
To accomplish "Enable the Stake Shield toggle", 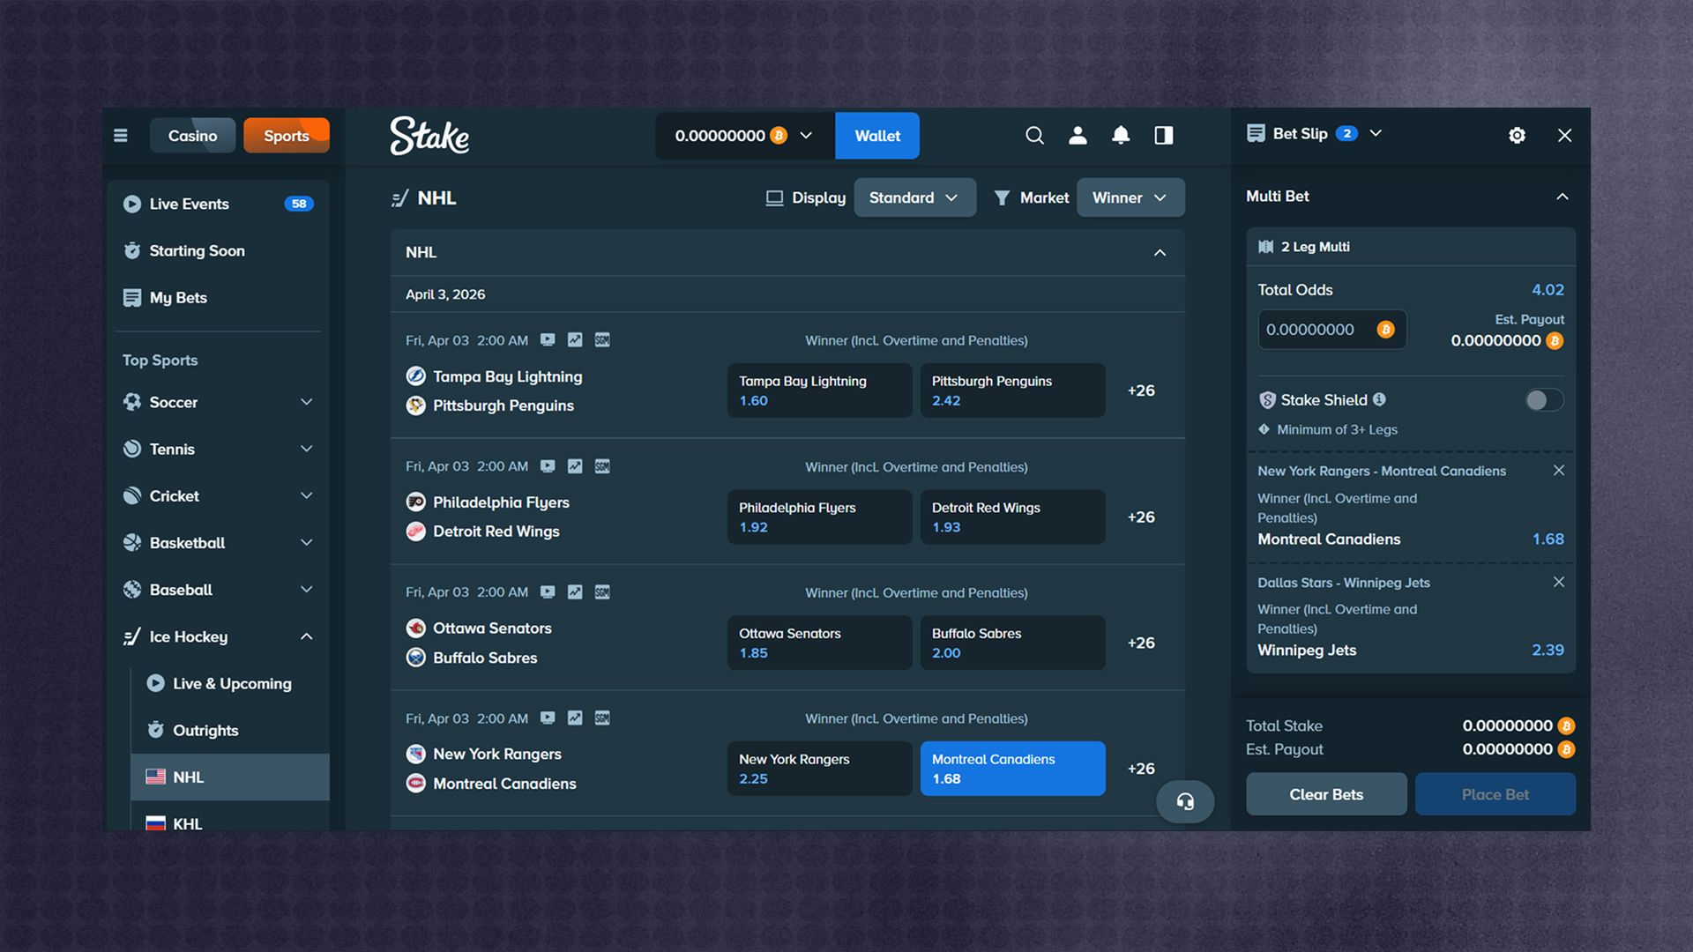I will 1544,400.
